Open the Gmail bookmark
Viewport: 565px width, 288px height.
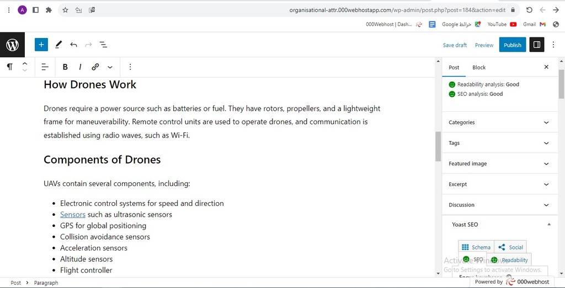point(534,24)
